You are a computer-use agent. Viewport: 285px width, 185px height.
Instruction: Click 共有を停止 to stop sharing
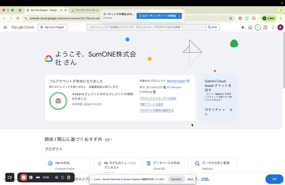(x=176, y=179)
